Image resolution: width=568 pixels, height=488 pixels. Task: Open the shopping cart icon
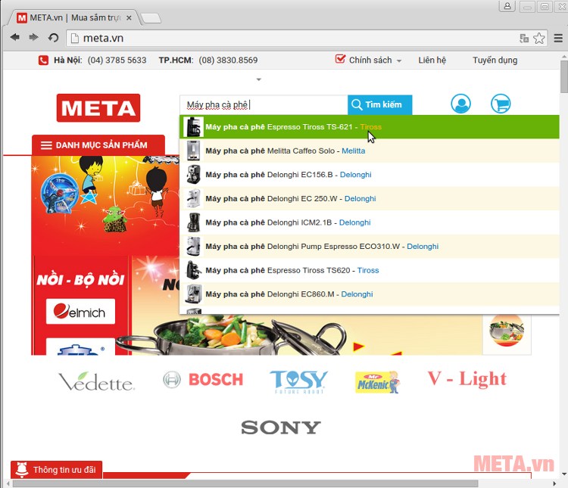tap(501, 104)
